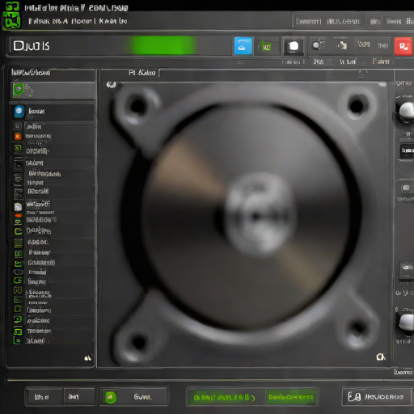414x414 pixels.
Task: Click the last green icon in the sidebar list
Action: [x=17, y=340]
